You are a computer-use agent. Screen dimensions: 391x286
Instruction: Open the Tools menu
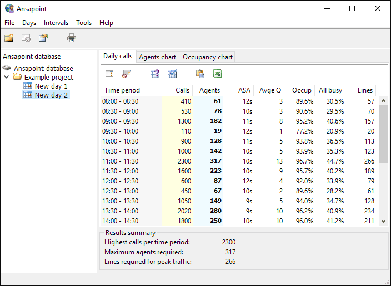(84, 23)
